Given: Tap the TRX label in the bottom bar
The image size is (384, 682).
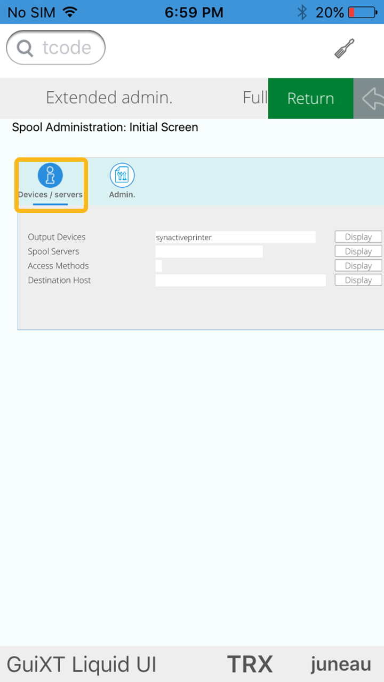Looking at the screenshot, I should tap(250, 664).
